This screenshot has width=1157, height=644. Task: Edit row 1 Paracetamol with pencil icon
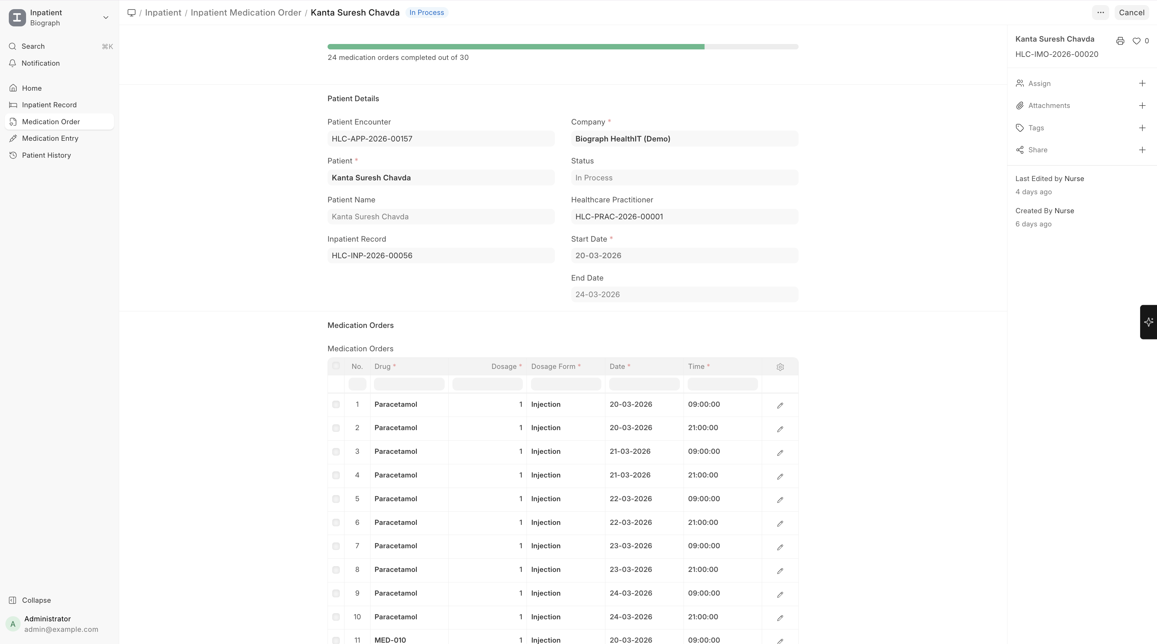point(780,405)
